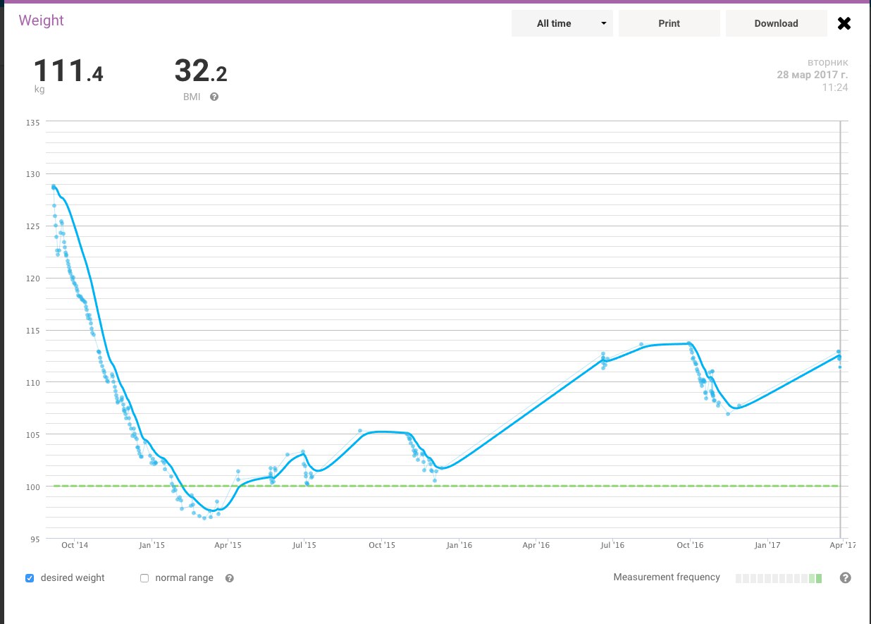Click the Apr '15 axis label
This screenshot has height=624, width=871.
coord(228,545)
